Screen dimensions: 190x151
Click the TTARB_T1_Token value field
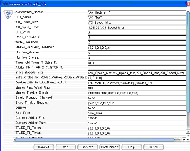click(137, 128)
